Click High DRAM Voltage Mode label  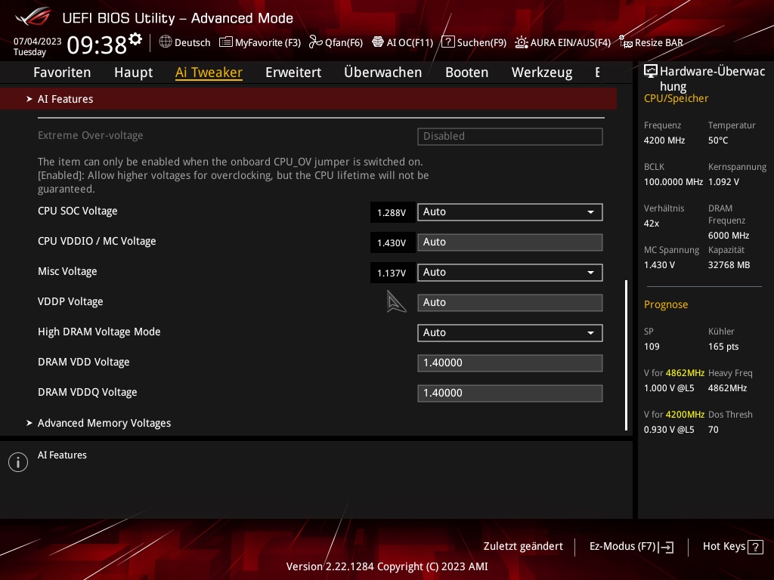point(99,332)
